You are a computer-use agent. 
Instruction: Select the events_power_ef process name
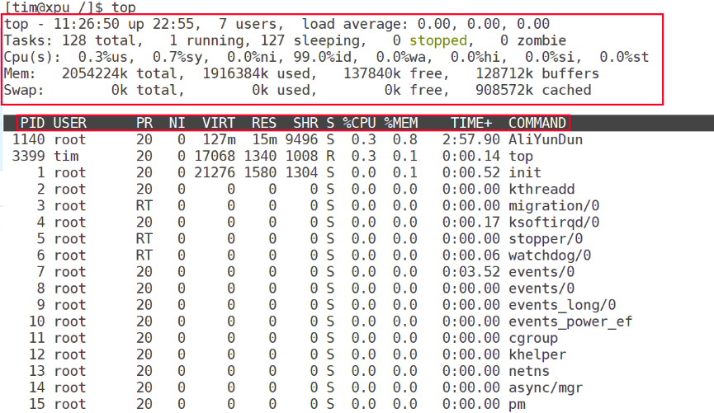pyautogui.click(x=570, y=321)
